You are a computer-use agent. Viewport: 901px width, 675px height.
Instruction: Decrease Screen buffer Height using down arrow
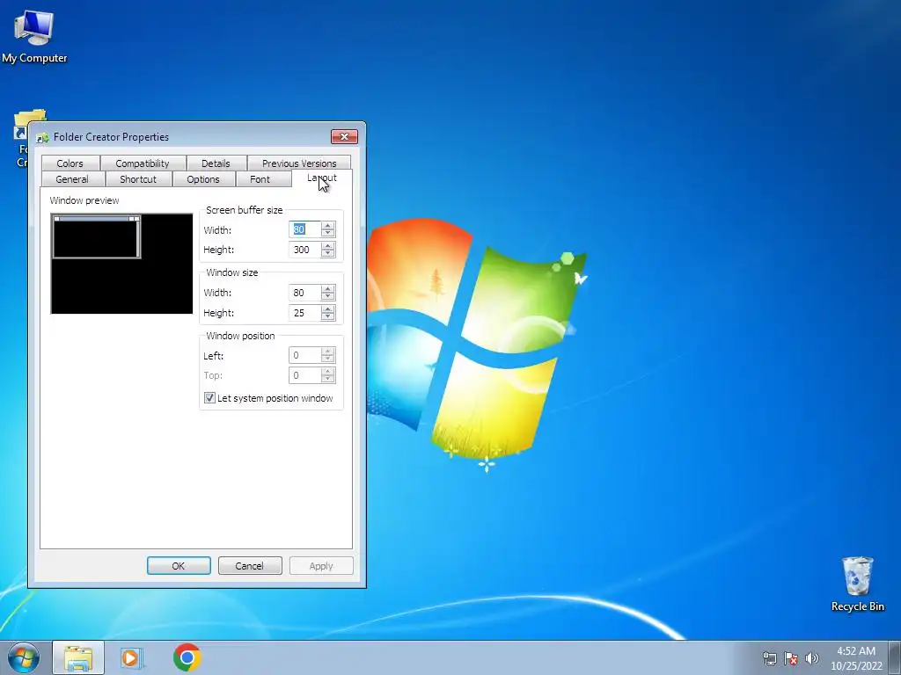click(x=328, y=253)
